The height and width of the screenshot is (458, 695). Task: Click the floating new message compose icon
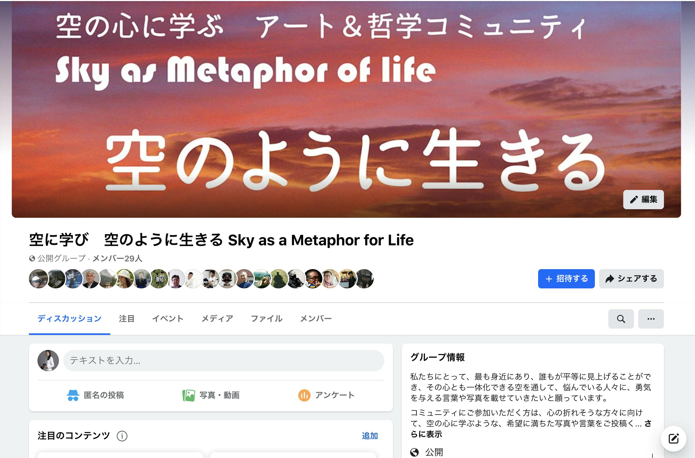click(x=674, y=438)
